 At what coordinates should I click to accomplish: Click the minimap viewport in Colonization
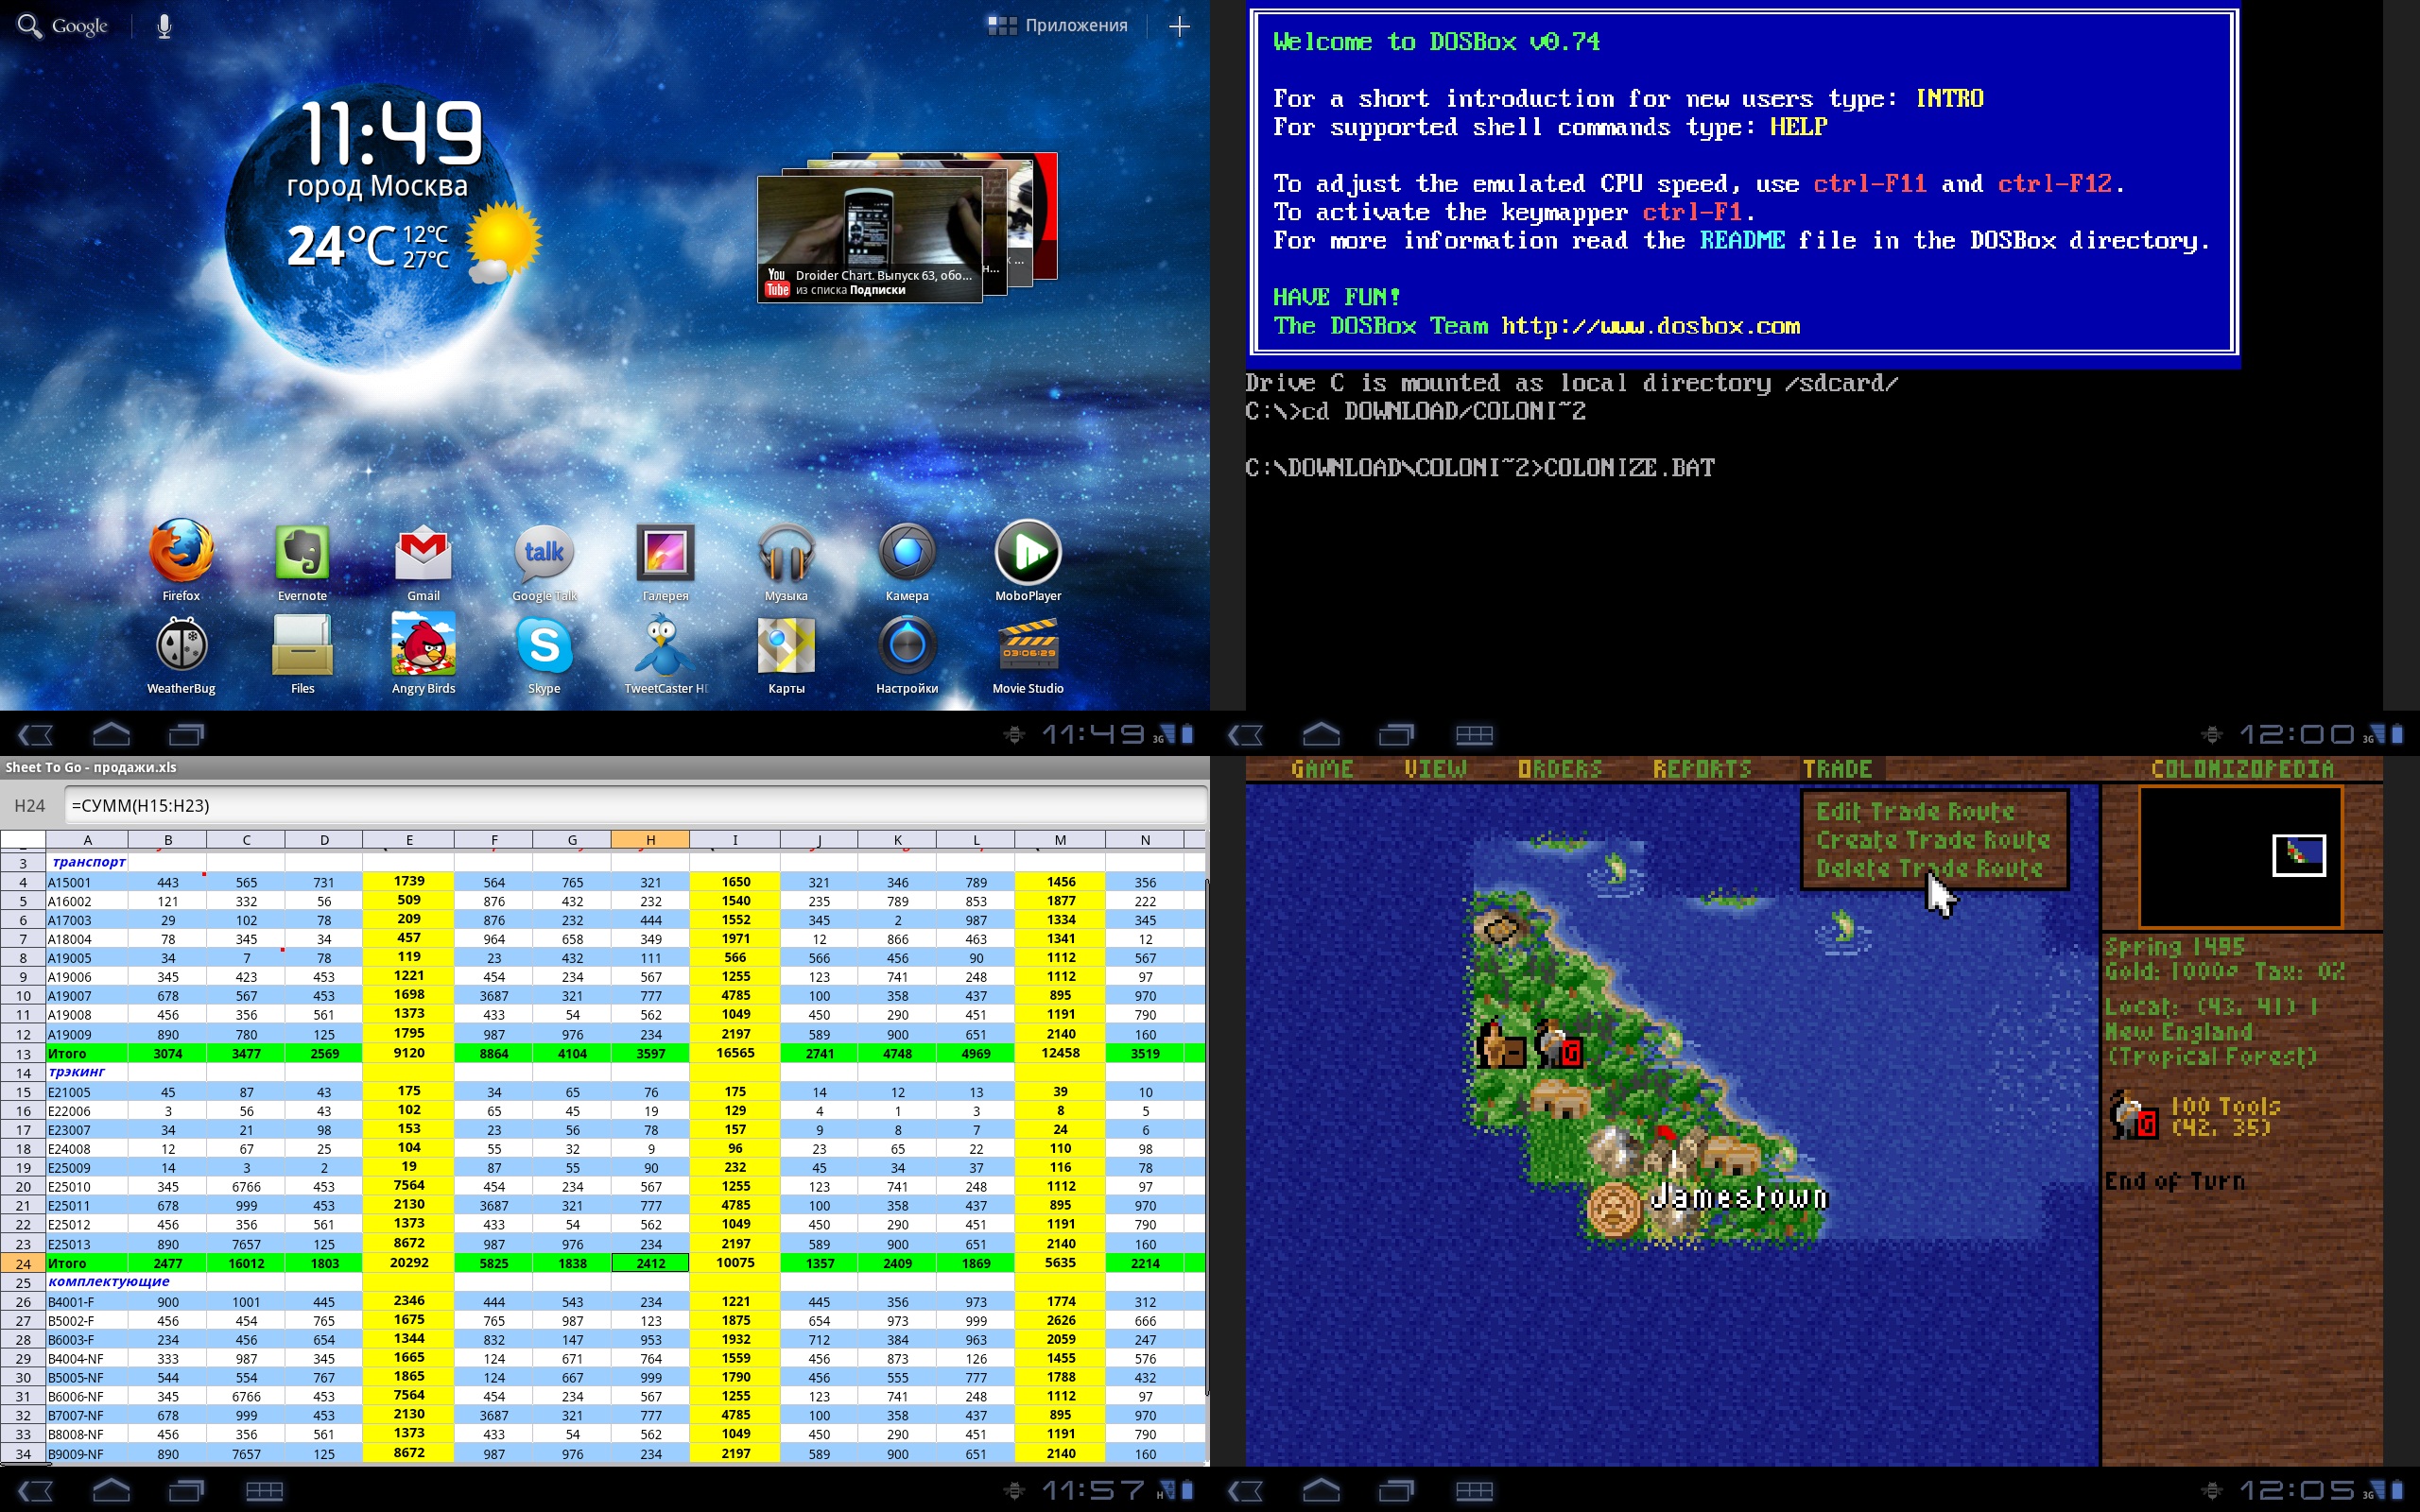pyautogui.click(x=2299, y=855)
